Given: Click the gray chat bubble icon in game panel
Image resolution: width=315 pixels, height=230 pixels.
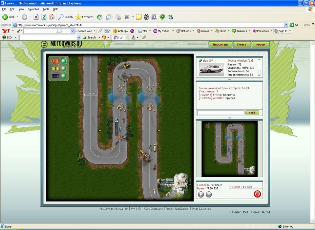Looking at the screenshot, I should tap(209, 194).
